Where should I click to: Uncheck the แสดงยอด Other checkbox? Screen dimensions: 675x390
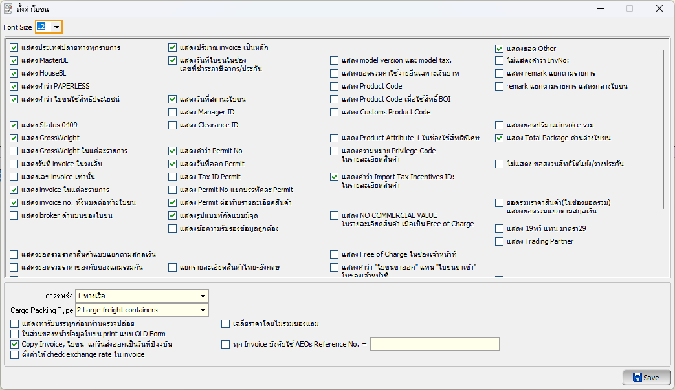pos(500,49)
